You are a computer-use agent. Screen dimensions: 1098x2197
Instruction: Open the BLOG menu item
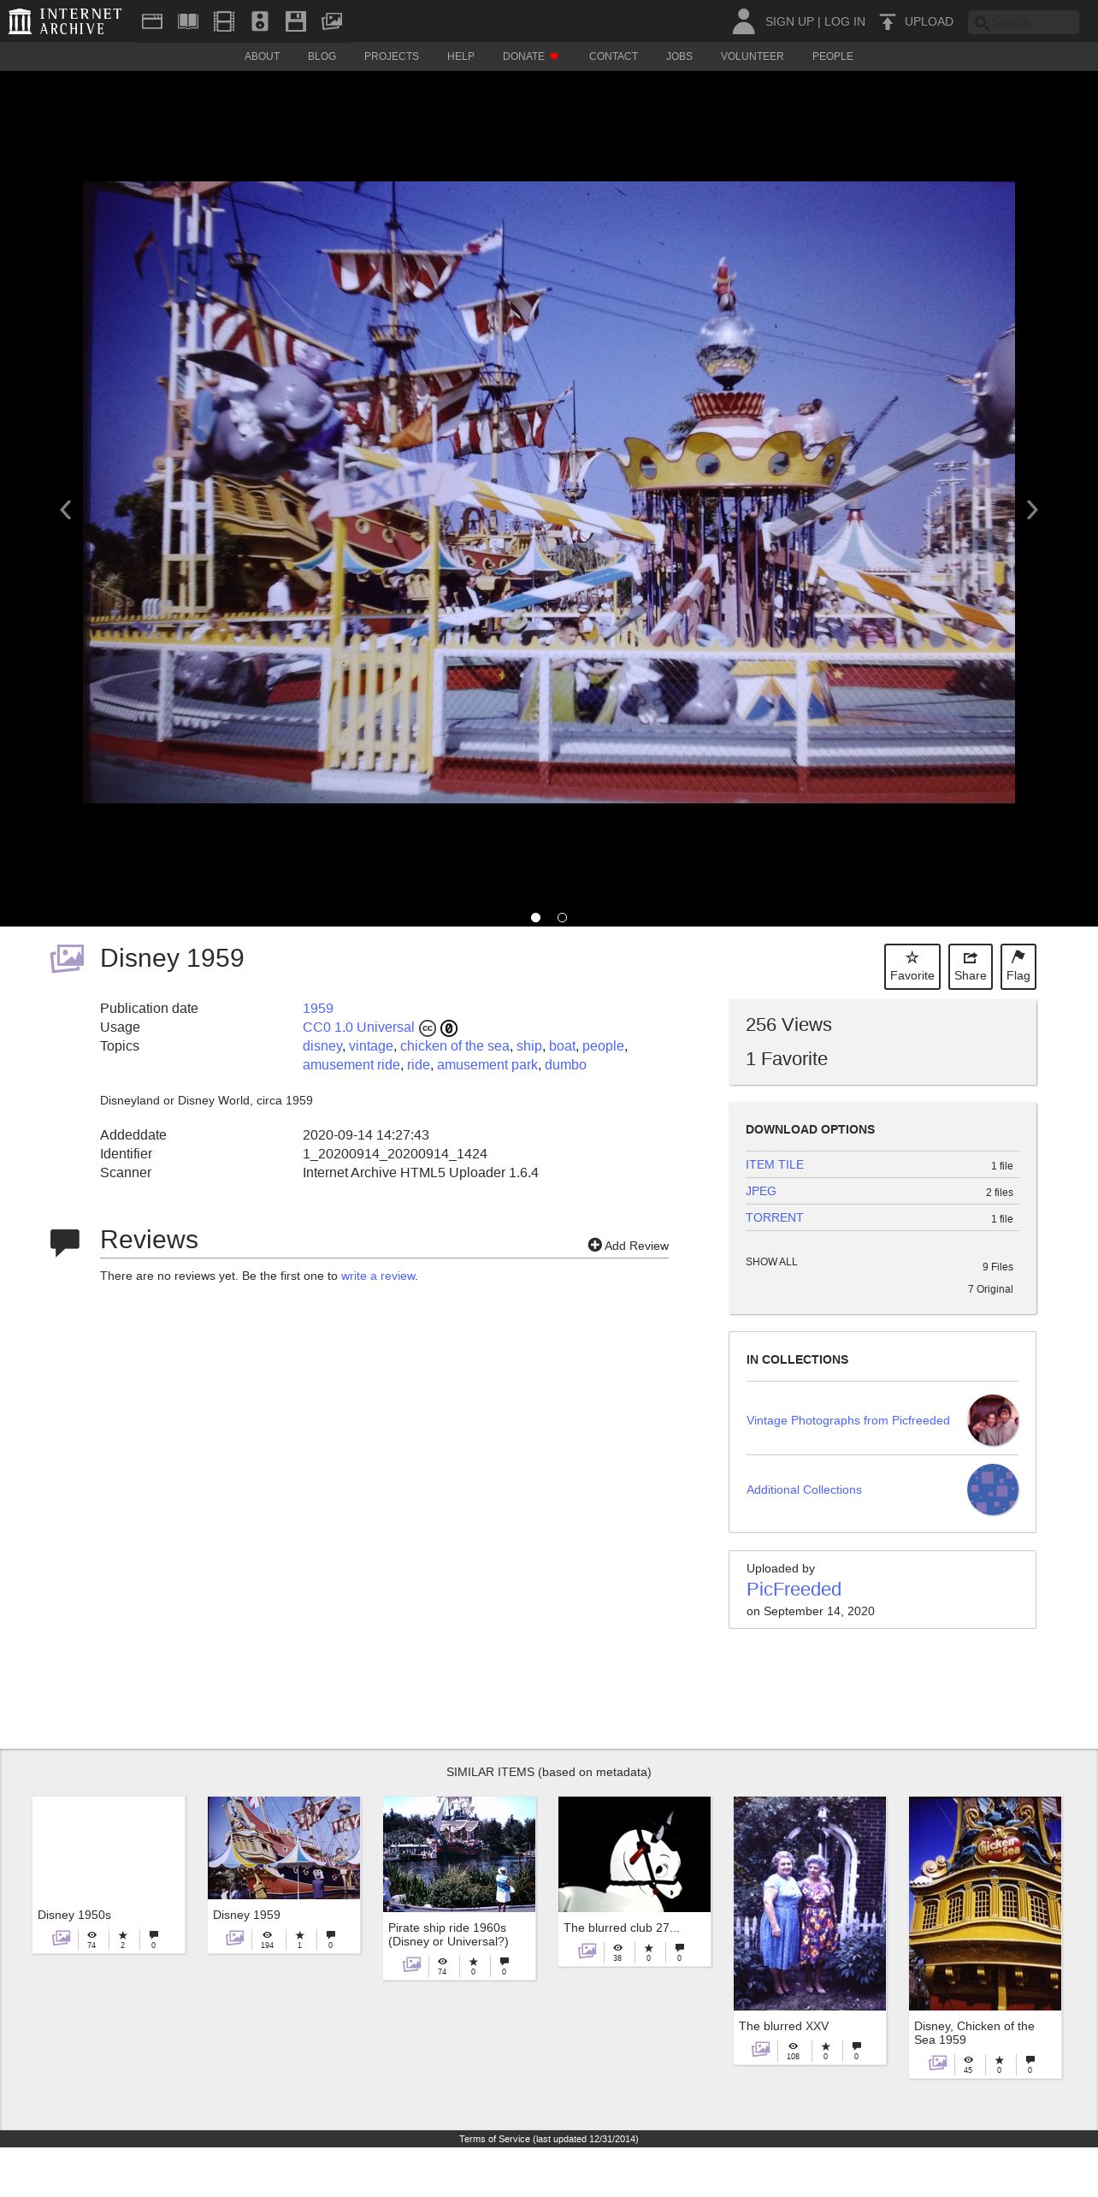tap(322, 56)
